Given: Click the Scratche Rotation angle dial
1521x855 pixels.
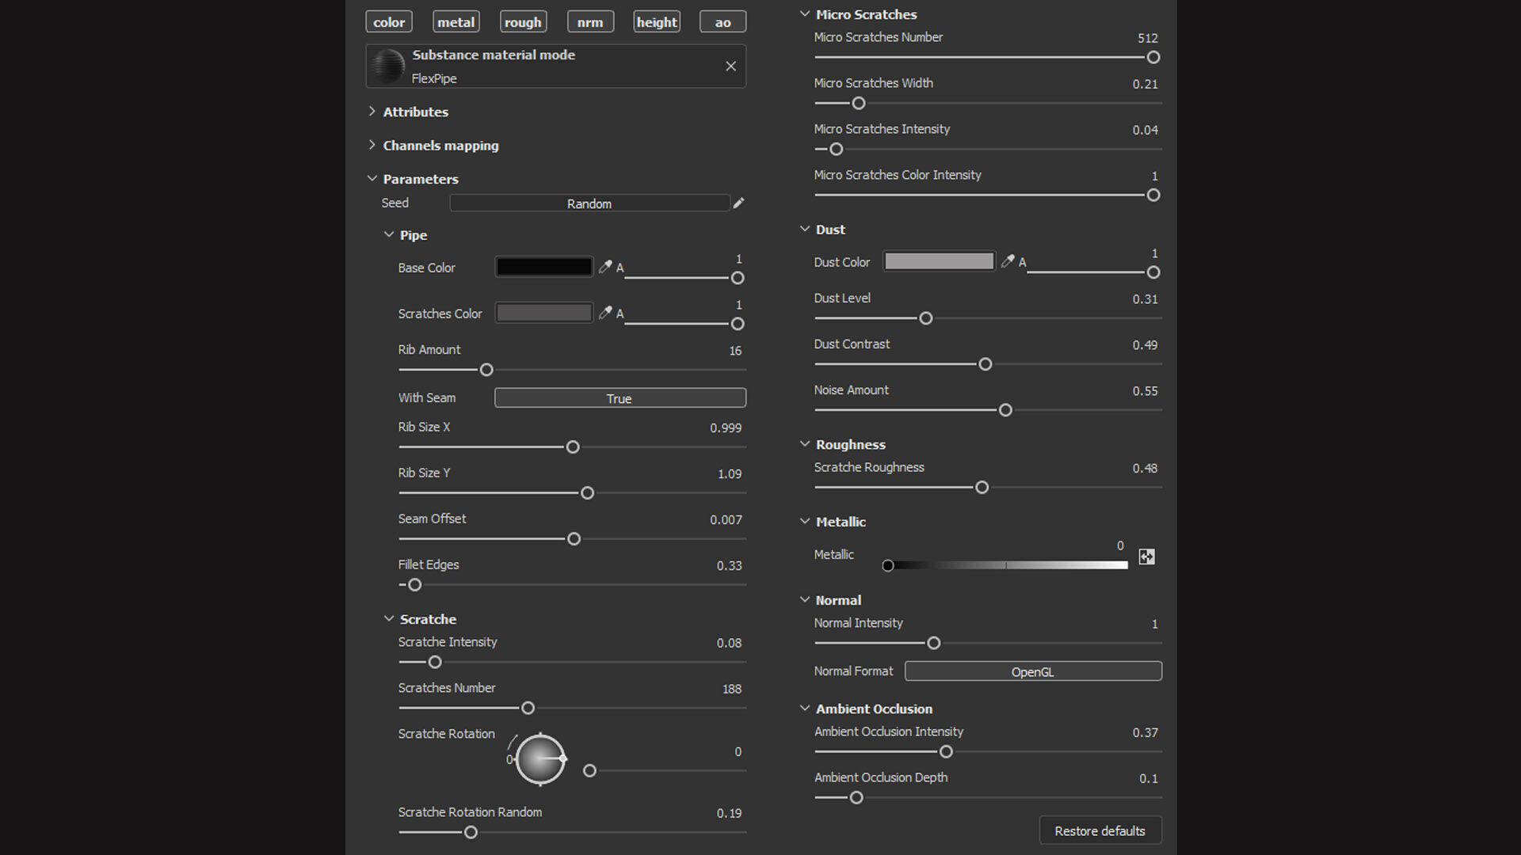Looking at the screenshot, I should coord(540,759).
